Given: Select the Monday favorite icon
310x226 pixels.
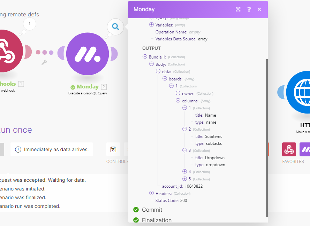Looking at the screenshot, I should click(x=305, y=149).
